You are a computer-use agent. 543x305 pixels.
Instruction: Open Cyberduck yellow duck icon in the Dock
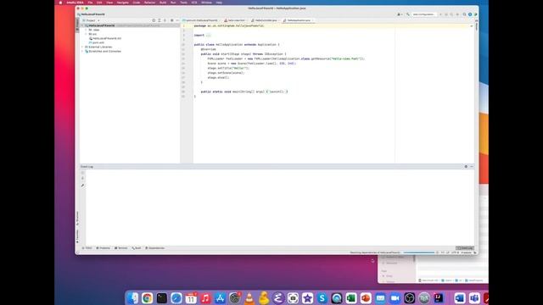pos(264,298)
